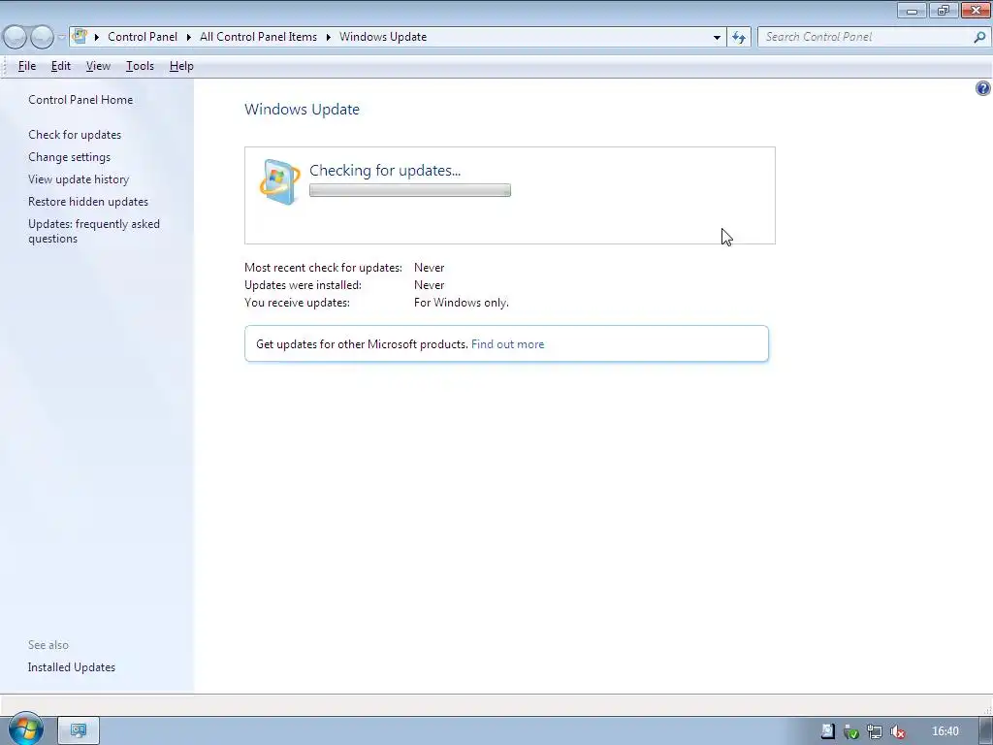This screenshot has height=745, width=993.
Task: Click Updates were installed label
Action: (303, 285)
